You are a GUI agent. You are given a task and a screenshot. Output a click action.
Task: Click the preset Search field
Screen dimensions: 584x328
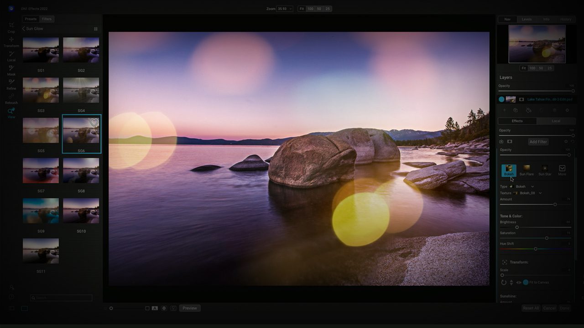tap(61, 298)
